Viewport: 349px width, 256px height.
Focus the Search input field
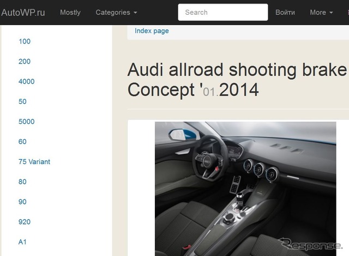223,12
